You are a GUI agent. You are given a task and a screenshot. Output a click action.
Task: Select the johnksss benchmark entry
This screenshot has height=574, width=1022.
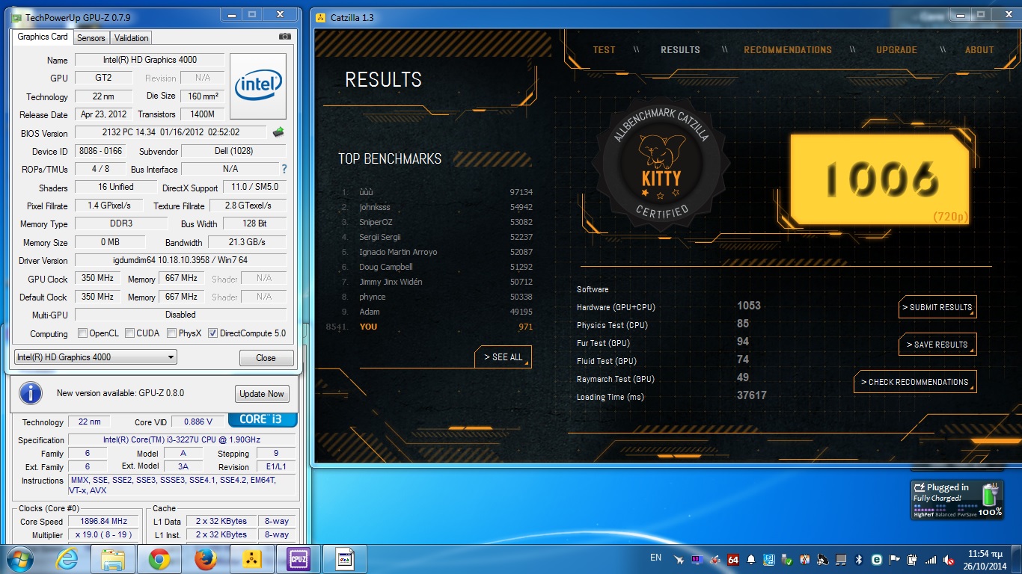point(438,207)
